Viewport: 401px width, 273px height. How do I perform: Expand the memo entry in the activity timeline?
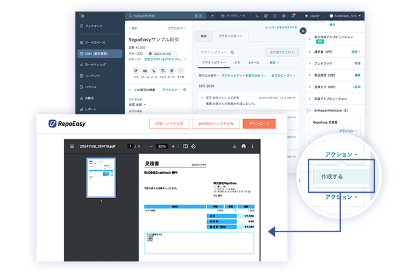coord(202,98)
